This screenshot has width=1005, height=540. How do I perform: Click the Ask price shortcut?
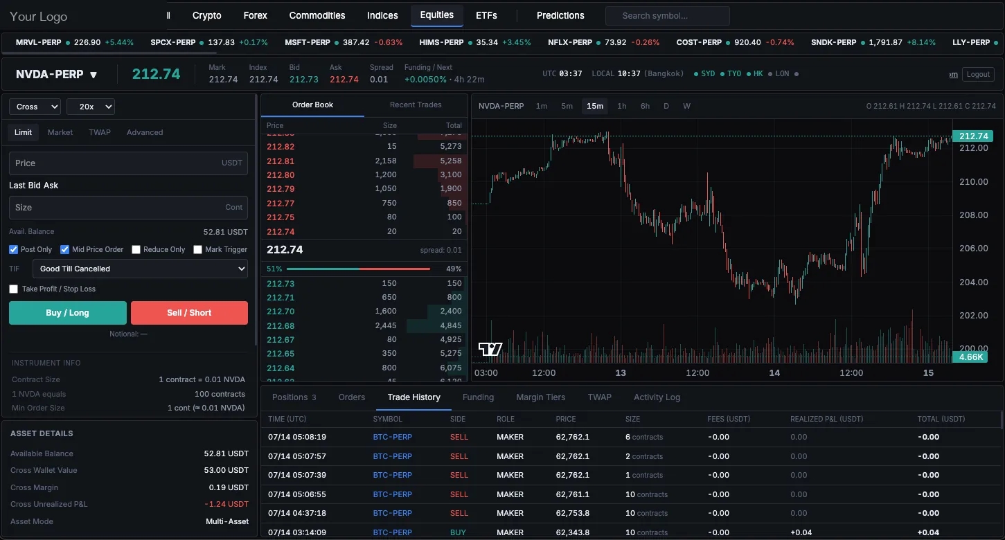(x=51, y=186)
